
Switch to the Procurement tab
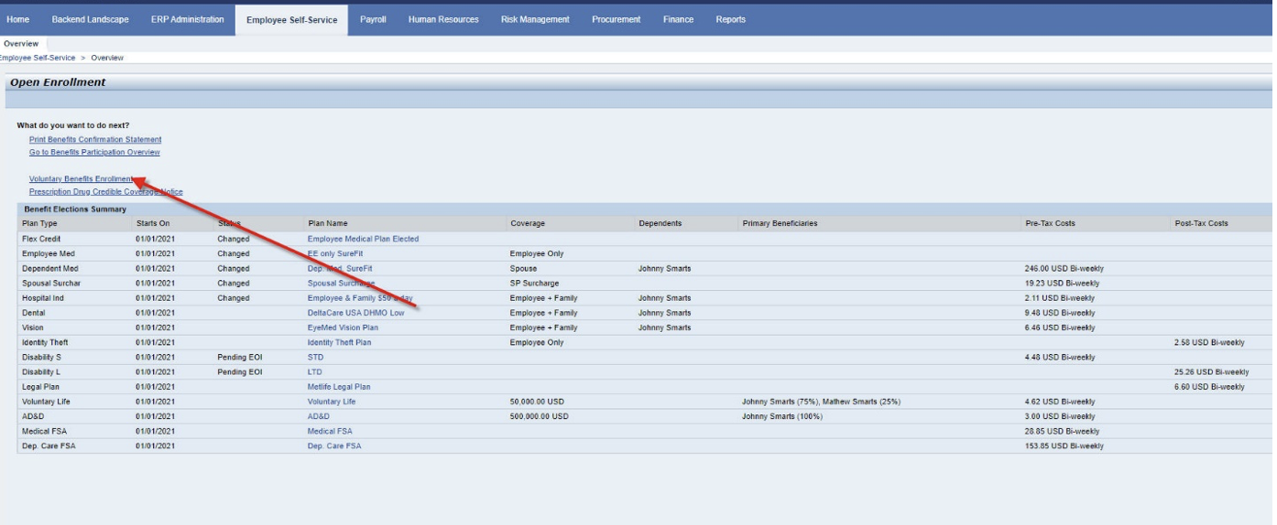[x=617, y=20]
